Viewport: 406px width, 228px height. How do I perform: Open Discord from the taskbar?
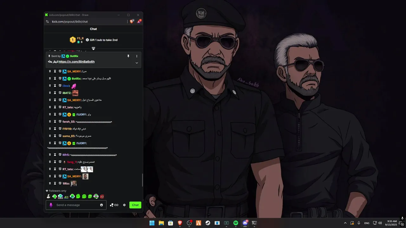(x=245, y=223)
